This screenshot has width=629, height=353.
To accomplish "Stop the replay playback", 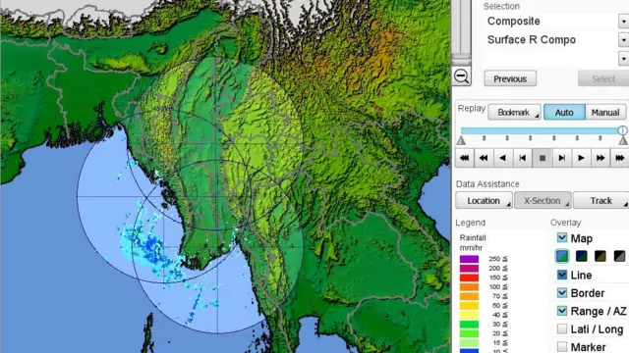I will (543, 158).
